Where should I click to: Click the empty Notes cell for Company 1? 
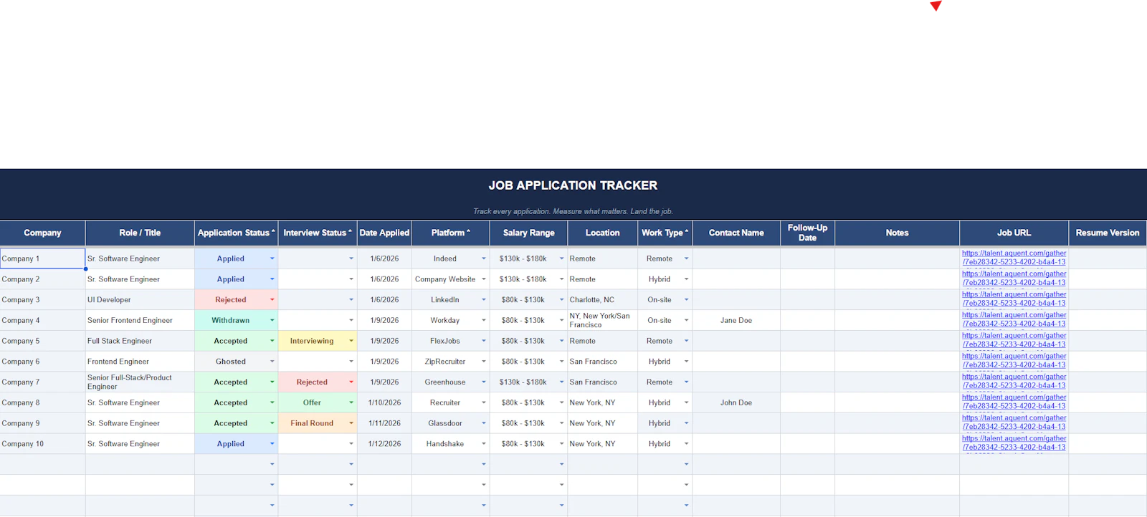pos(897,258)
